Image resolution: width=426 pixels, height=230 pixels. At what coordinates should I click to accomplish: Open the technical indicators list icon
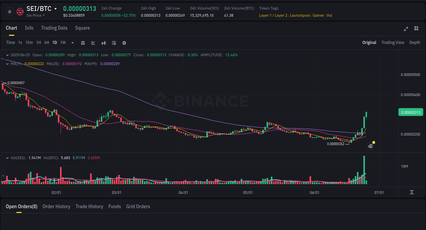tap(114, 43)
